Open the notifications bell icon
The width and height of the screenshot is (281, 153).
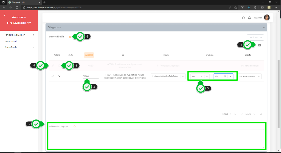tap(249, 18)
